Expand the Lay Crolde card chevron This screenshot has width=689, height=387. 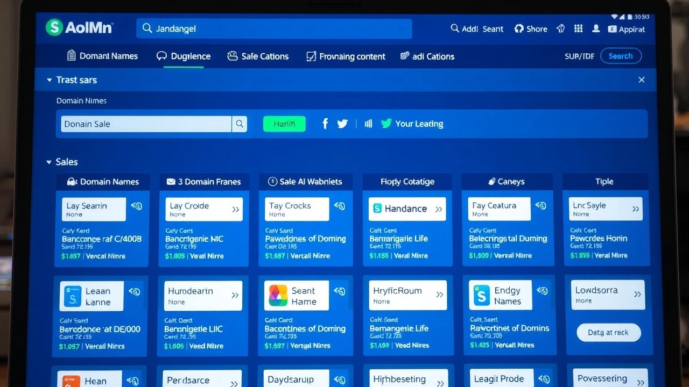tap(235, 210)
